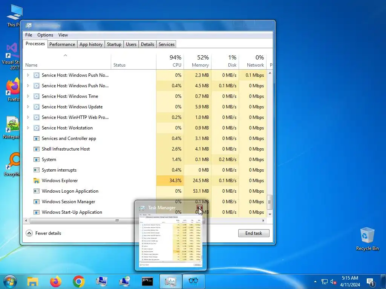The height and width of the screenshot is (289, 386).
Task: Click the Windows Logon Application icon
Action: click(37, 191)
